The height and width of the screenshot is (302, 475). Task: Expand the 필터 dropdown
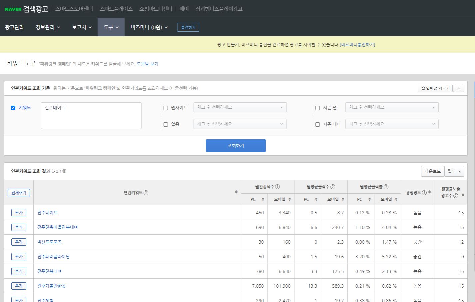[x=454, y=171]
